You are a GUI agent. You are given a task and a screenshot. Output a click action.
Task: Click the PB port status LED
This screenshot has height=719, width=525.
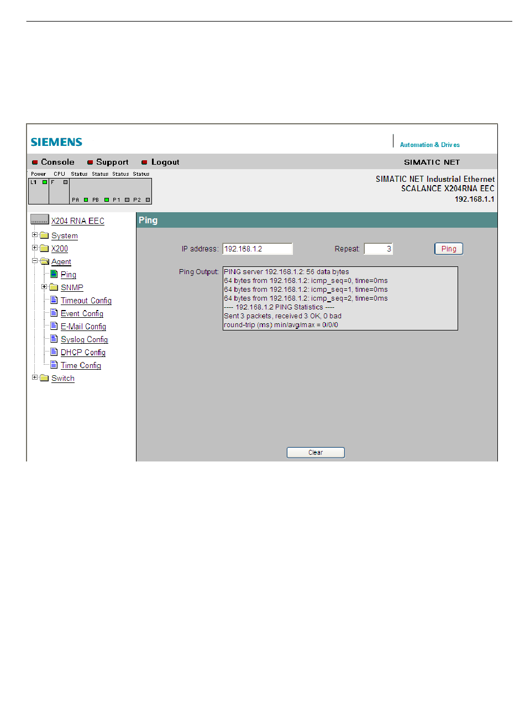pyautogui.click(x=106, y=200)
